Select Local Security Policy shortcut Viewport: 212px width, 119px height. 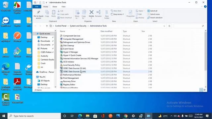tap(72, 65)
